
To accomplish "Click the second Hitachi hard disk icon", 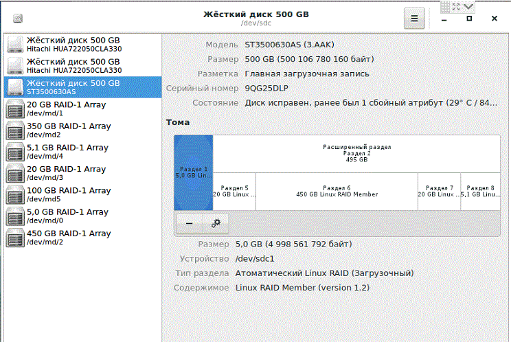I will [x=15, y=66].
